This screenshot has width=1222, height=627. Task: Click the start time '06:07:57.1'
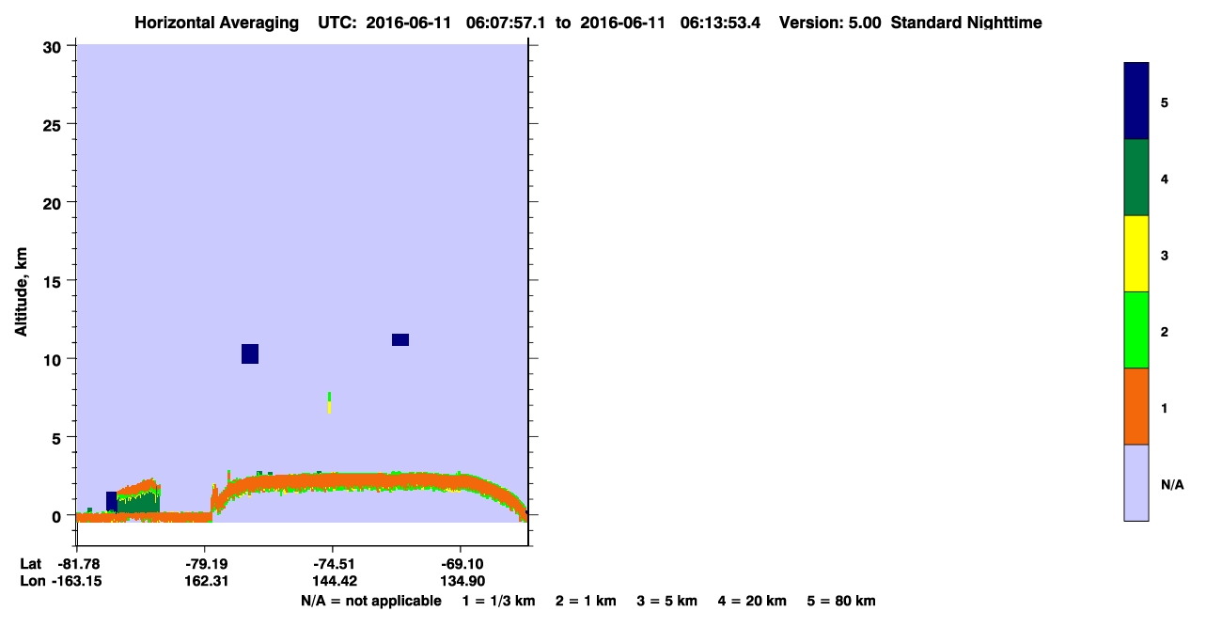[508, 23]
